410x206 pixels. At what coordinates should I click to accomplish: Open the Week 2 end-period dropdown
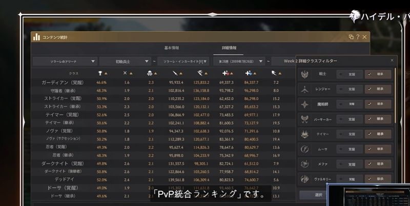click(x=284, y=61)
